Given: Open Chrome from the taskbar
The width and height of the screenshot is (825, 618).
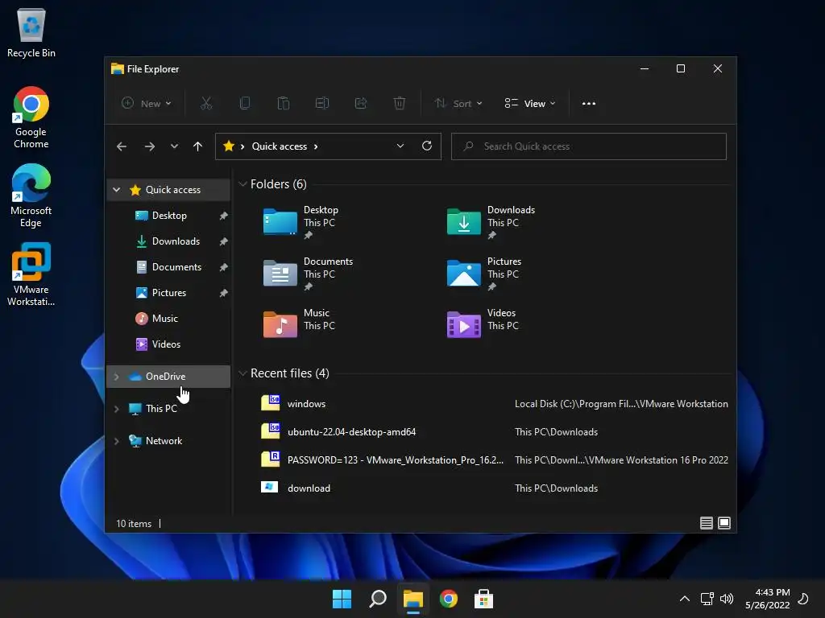Looking at the screenshot, I should (448, 599).
